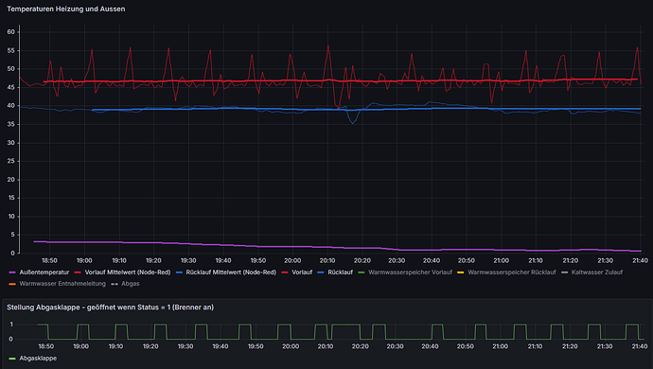This screenshot has height=369, width=653.
Task: Click the Vorlauf legend label
Action: pyautogui.click(x=302, y=272)
